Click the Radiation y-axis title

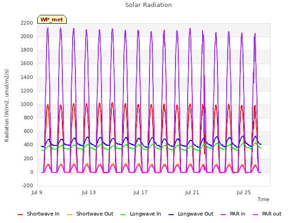[x=7, y=105]
